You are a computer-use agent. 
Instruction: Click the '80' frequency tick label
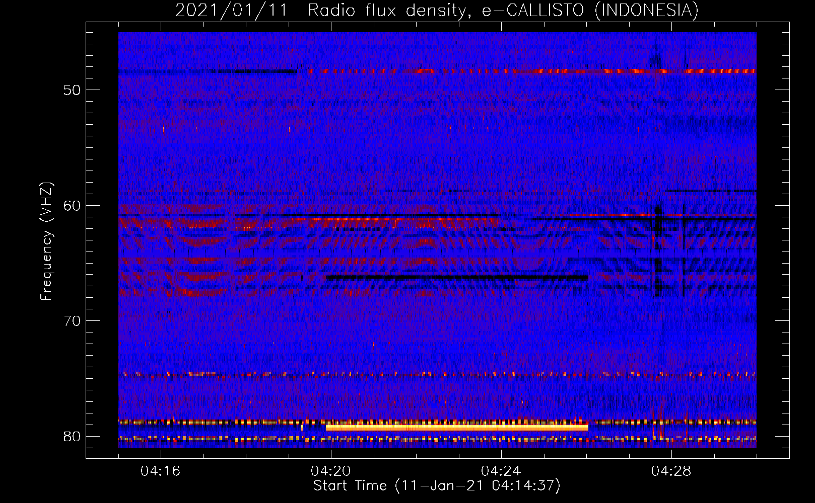tap(72, 437)
